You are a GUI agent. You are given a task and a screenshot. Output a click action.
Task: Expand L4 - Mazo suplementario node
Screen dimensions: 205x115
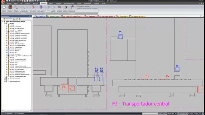[x=4, y=81]
